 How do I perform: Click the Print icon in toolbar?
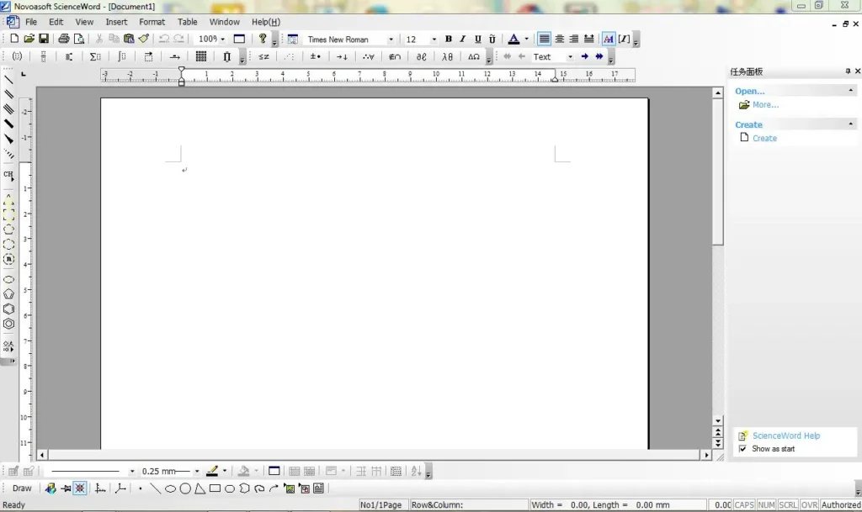pyautogui.click(x=63, y=39)
